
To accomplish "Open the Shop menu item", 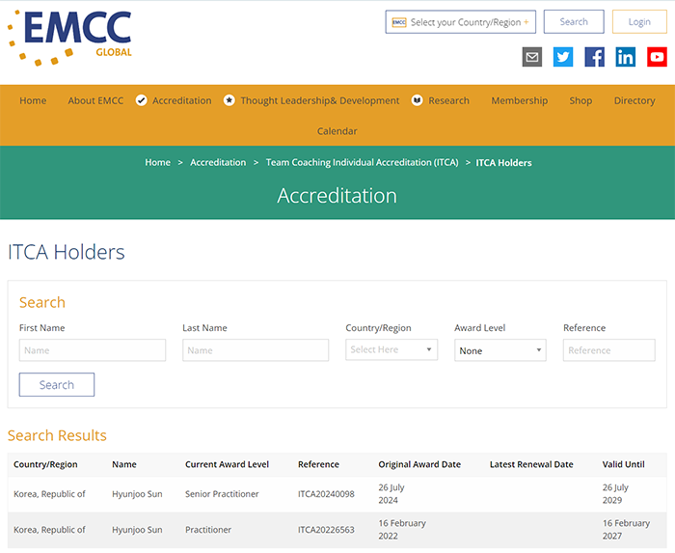I will coord(580,100).
